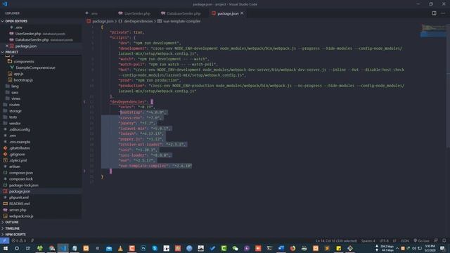This screenshot has width=450, height=253.
Task: Open the editor More Actions menu
Action: click(x=443, y=13)
